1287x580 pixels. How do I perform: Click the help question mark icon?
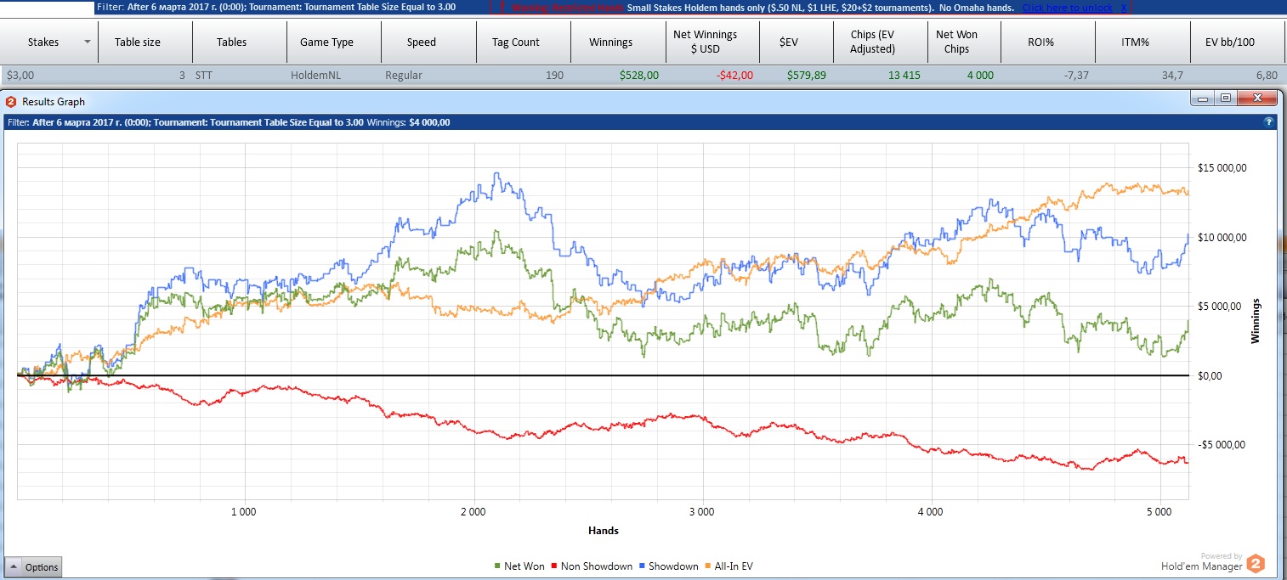click(x=1269, y=122)
